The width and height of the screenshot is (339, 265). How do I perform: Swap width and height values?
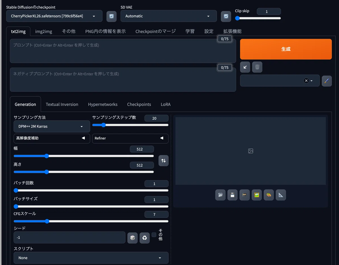[163, 161]
